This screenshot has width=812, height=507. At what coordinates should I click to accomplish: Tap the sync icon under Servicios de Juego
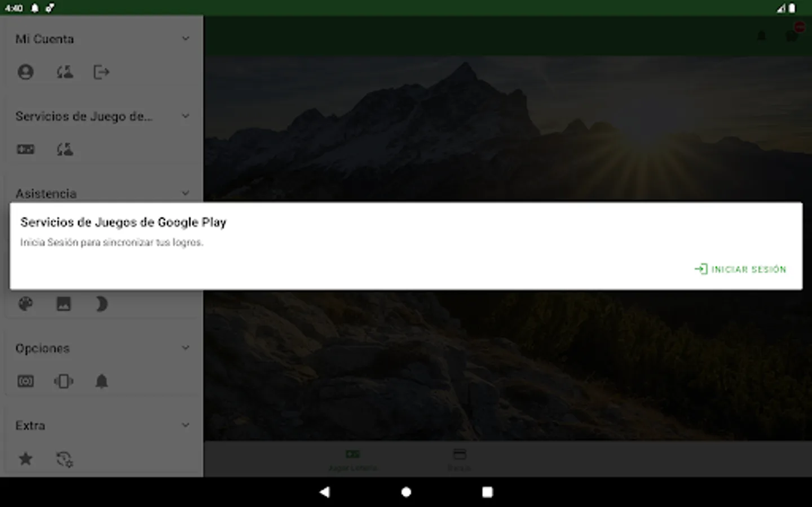[x=64, y=149]
